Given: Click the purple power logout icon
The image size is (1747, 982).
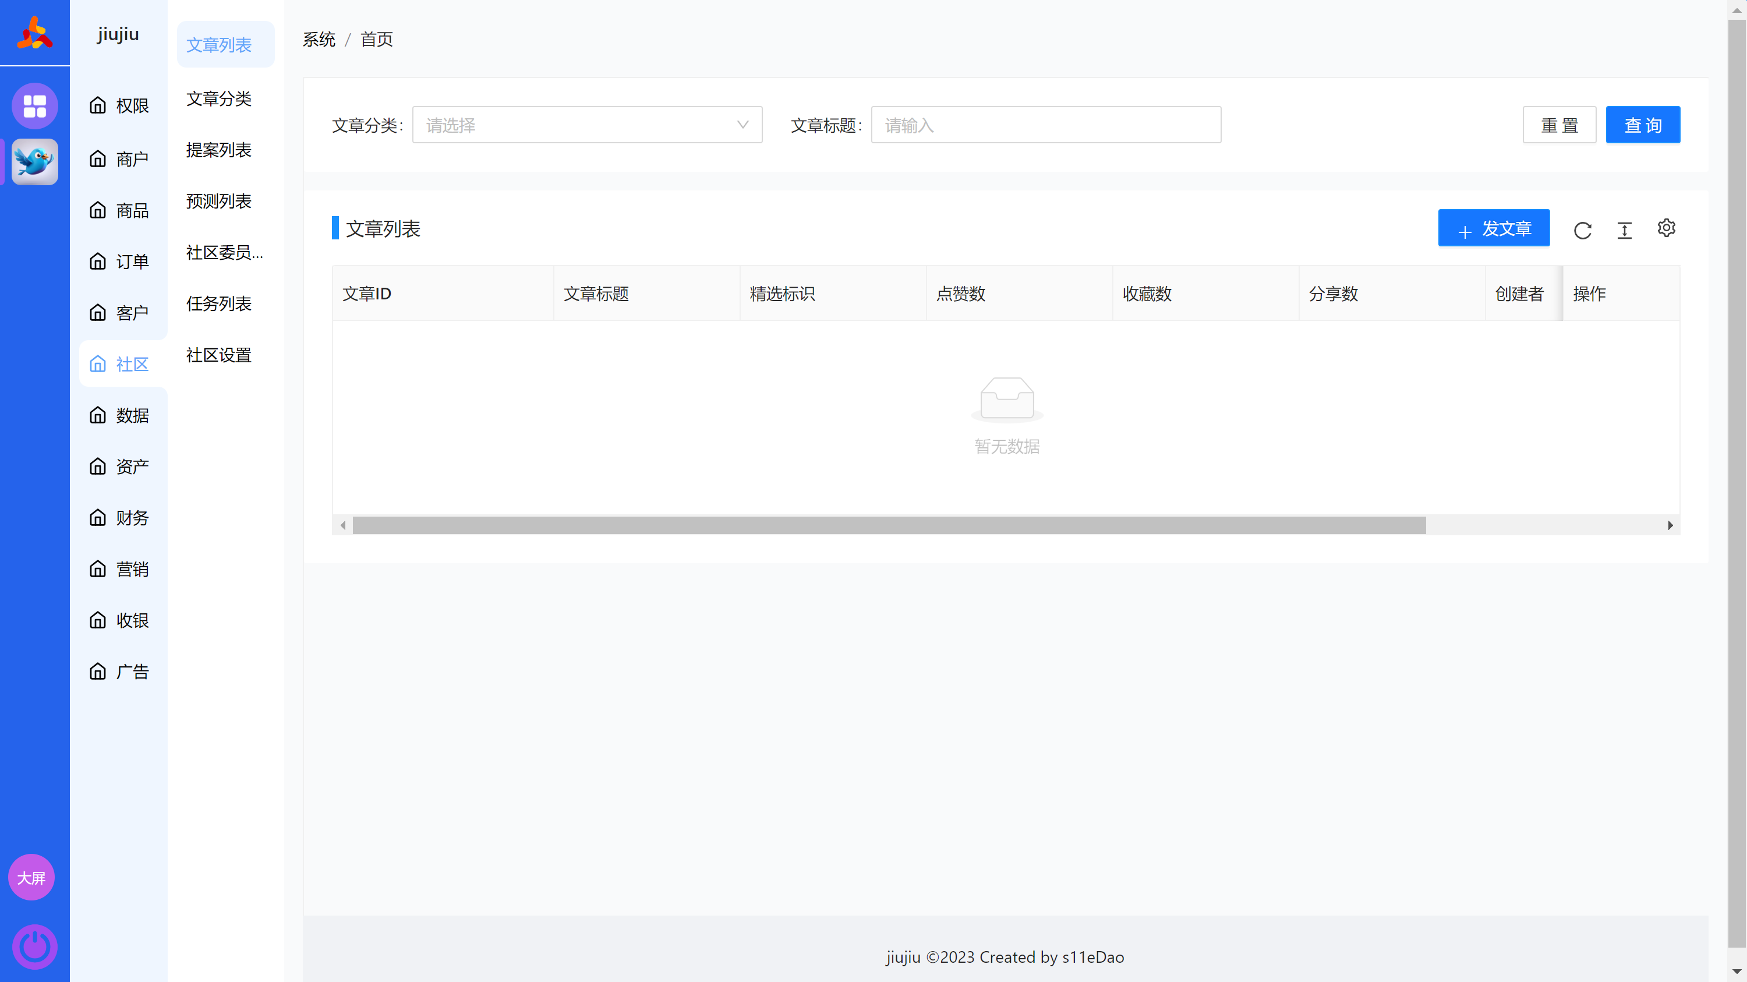Looking at the screenshot, I should click(x=34, y=946).
